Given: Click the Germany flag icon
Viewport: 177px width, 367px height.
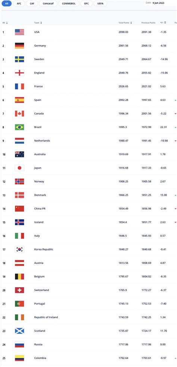Looking at the screenshot, I should 19,46.
